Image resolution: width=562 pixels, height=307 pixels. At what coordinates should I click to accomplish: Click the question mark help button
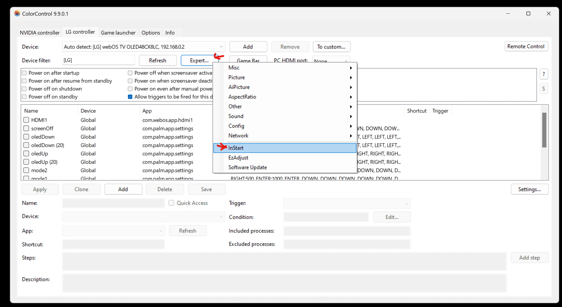pos(544,74)
